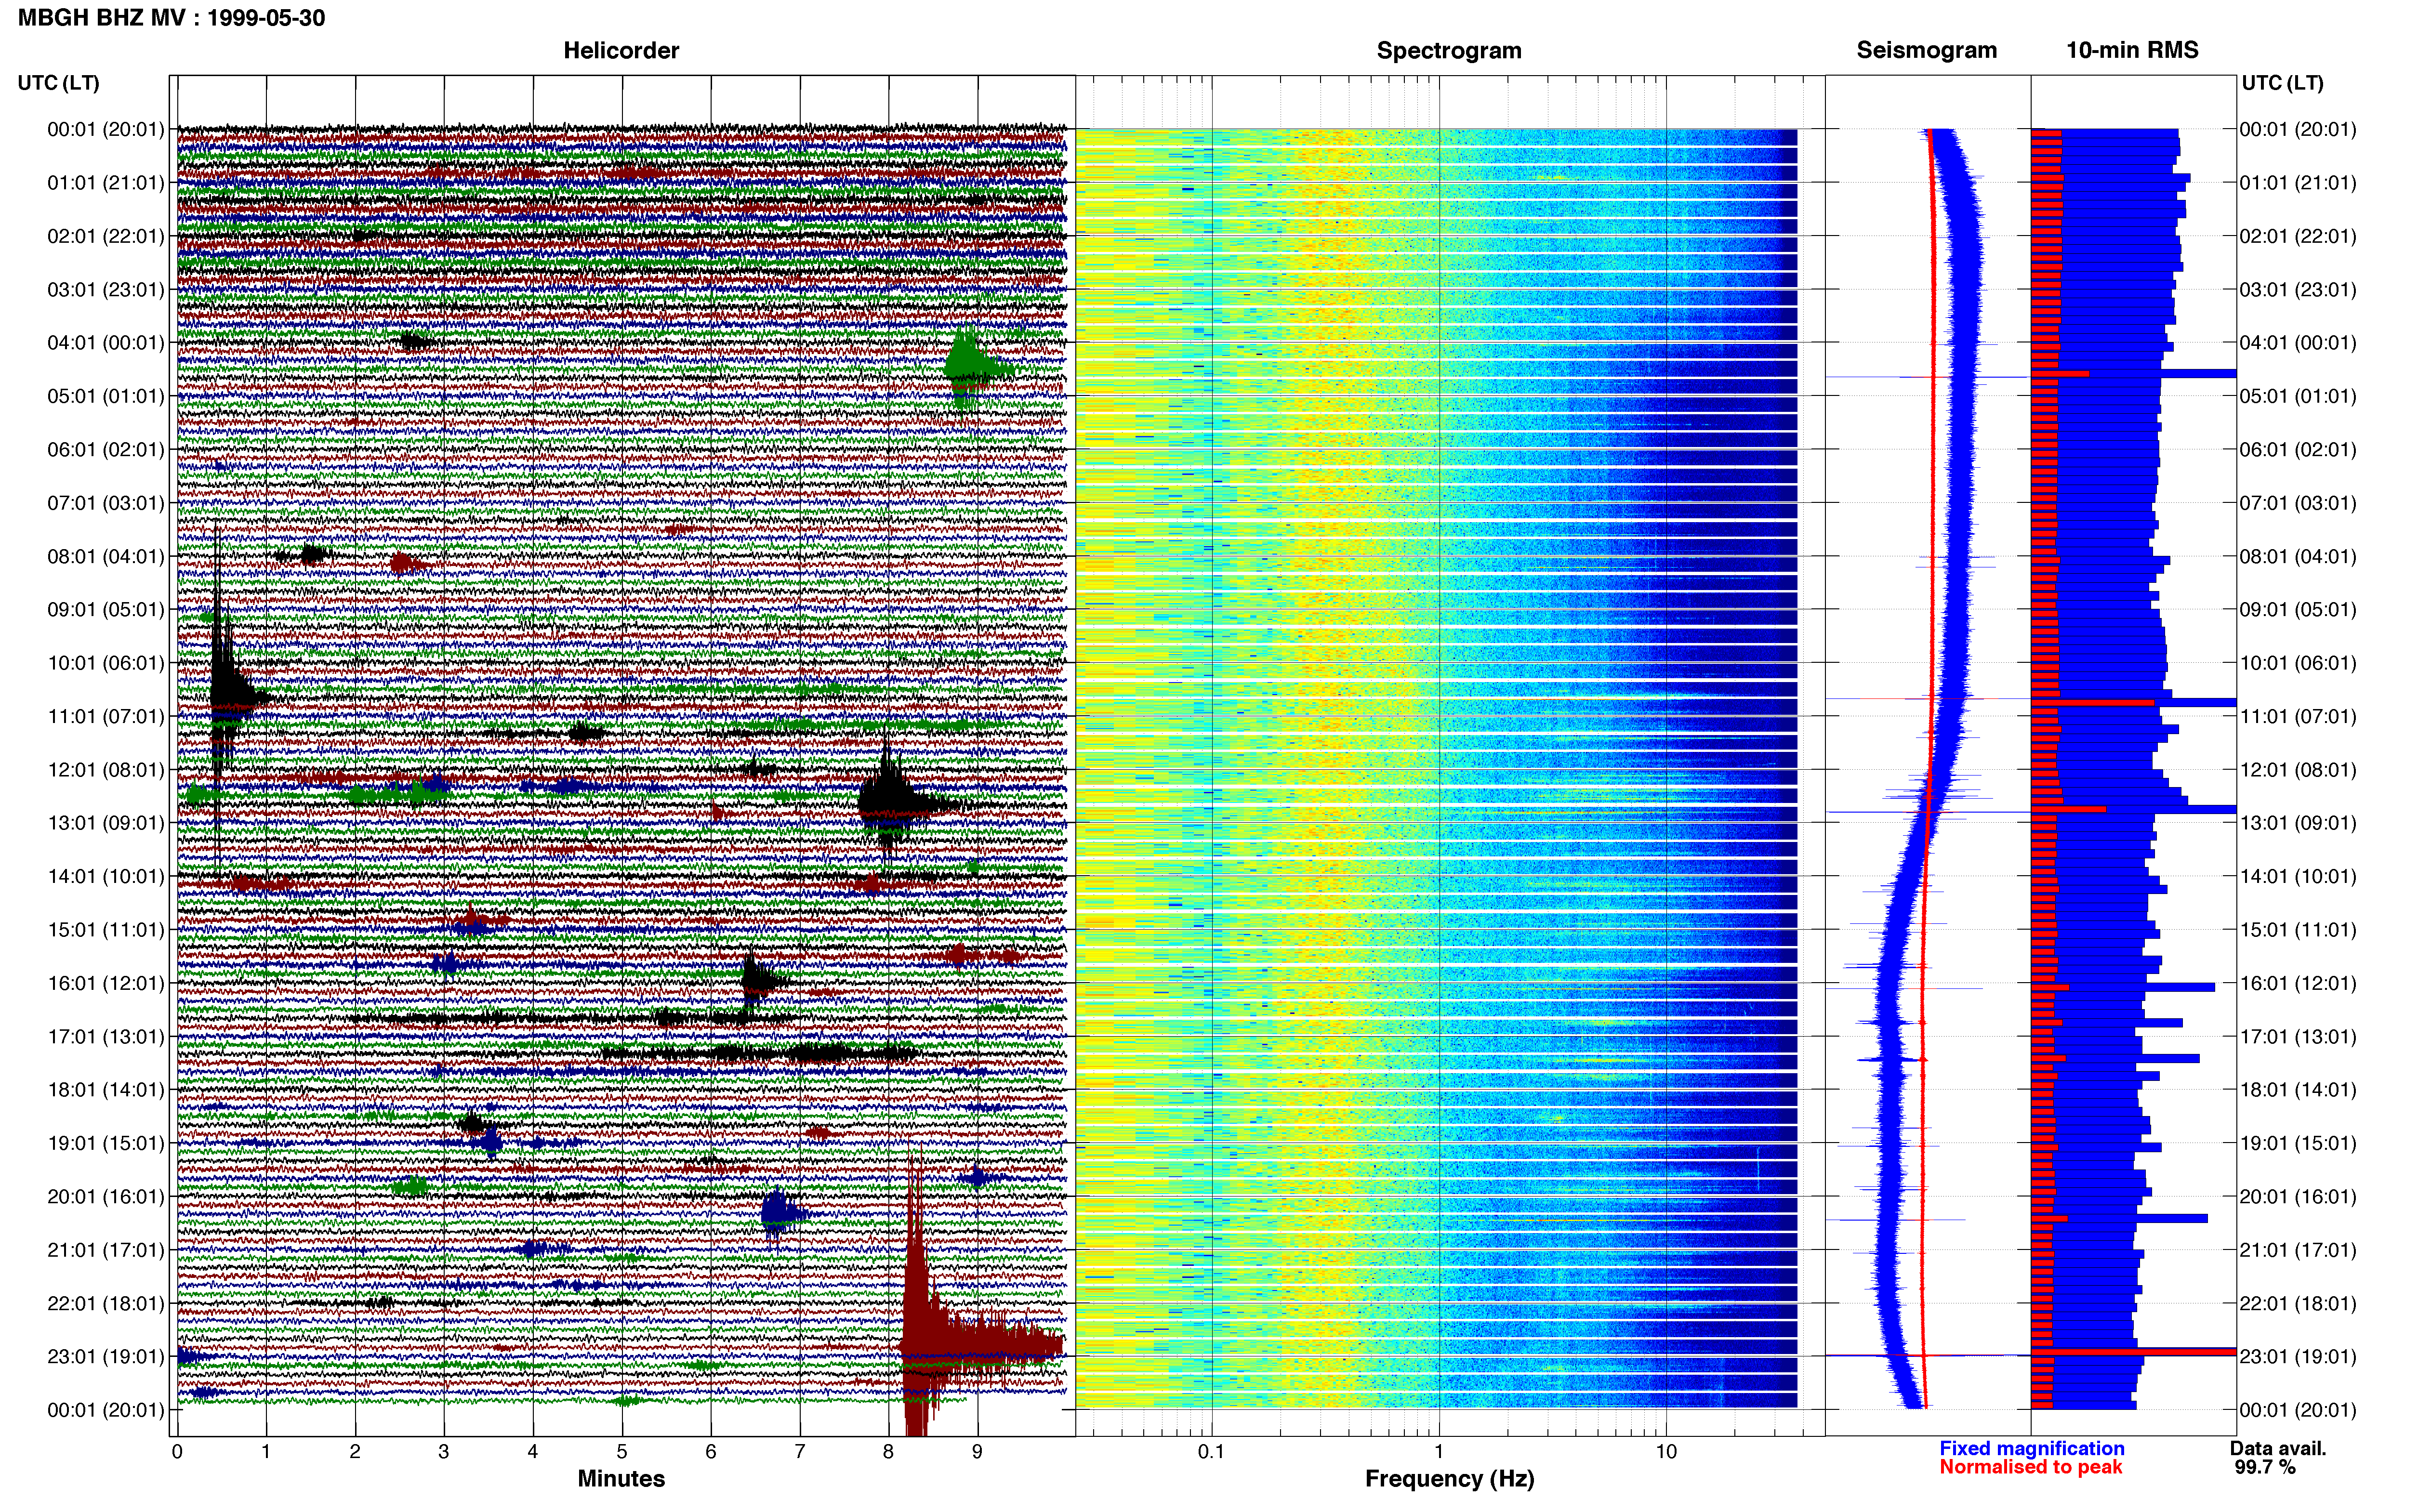The image size is (2418, 1512).
Task: Click the left time label '13:01 (09:01)'
Action: (x=106, y=823)
